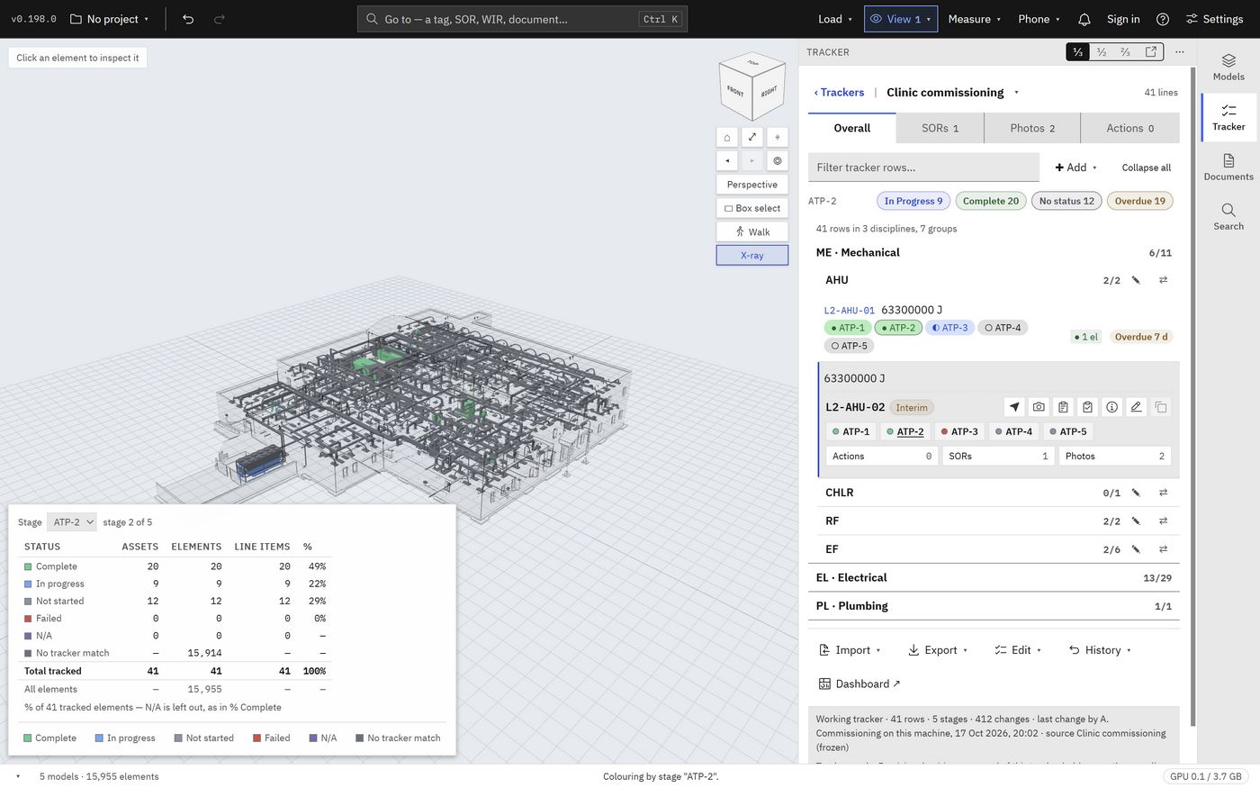The image size is (1260, 788).
Task: Open the Add dropdown in tracker
Action: point(1076,168)
